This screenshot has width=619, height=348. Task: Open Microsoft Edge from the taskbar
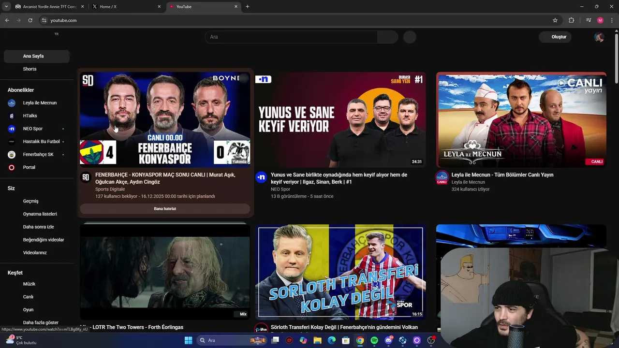pyautogui.click(x=332, y=340)
